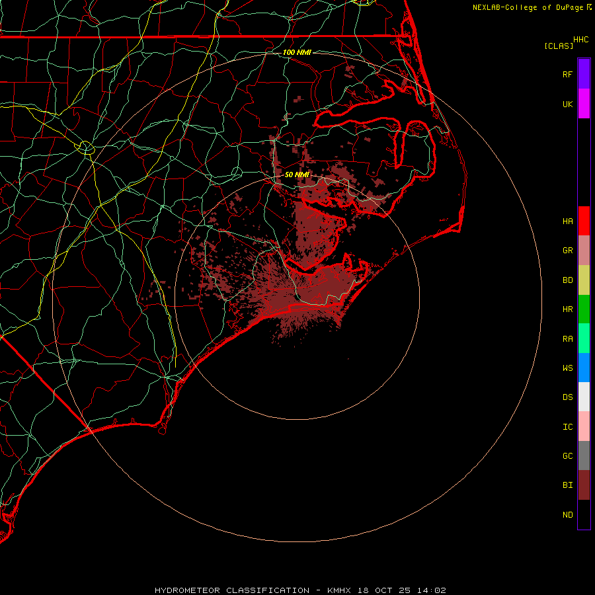Image resolution: width=595 pixels, height=595 pixels.
Task: Click the BI dark red legend swatch
Action: point(584,485)
